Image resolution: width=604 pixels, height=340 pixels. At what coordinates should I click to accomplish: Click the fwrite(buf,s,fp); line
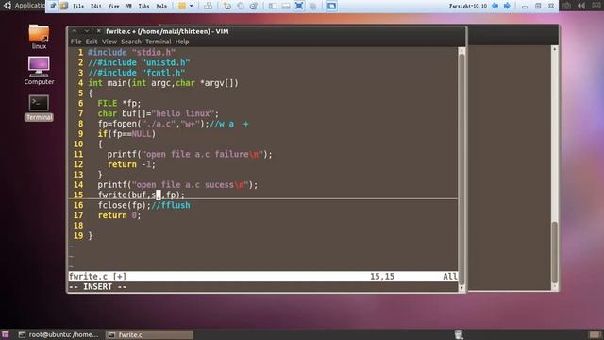(142, 195)
